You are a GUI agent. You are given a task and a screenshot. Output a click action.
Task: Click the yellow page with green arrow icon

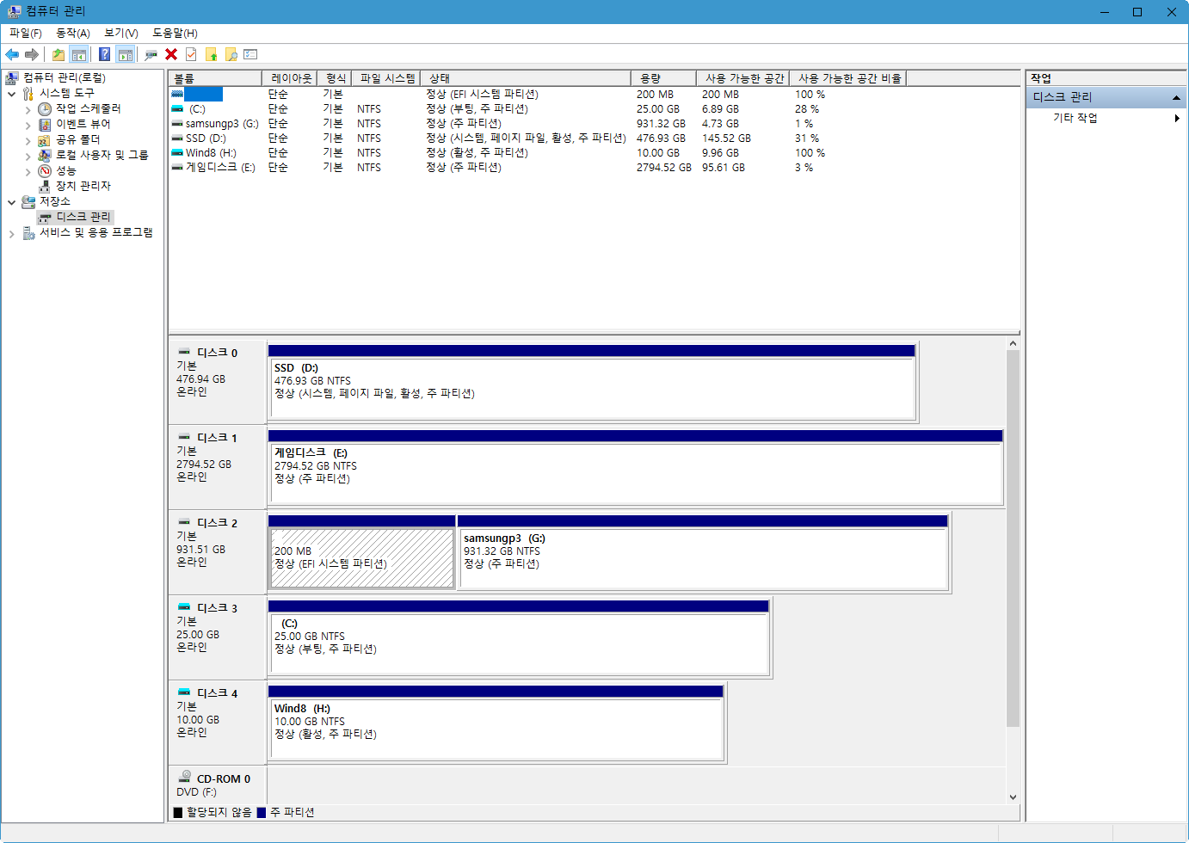[x=211, y=54]
